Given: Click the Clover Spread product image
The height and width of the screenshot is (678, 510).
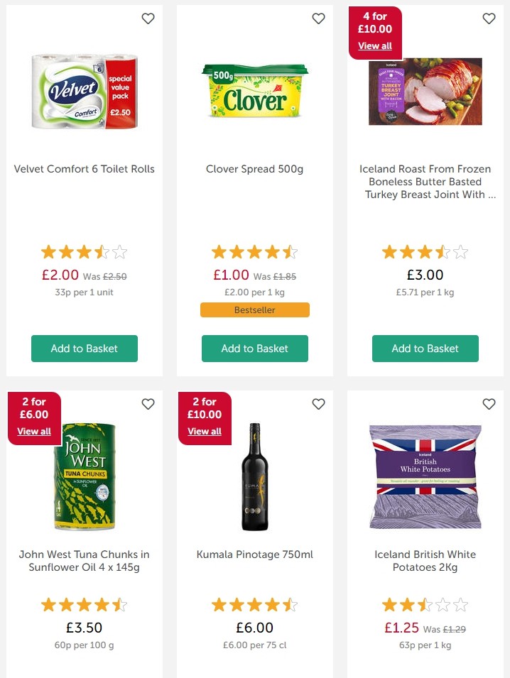Looking at the screenshot, I should coord(254,91).
